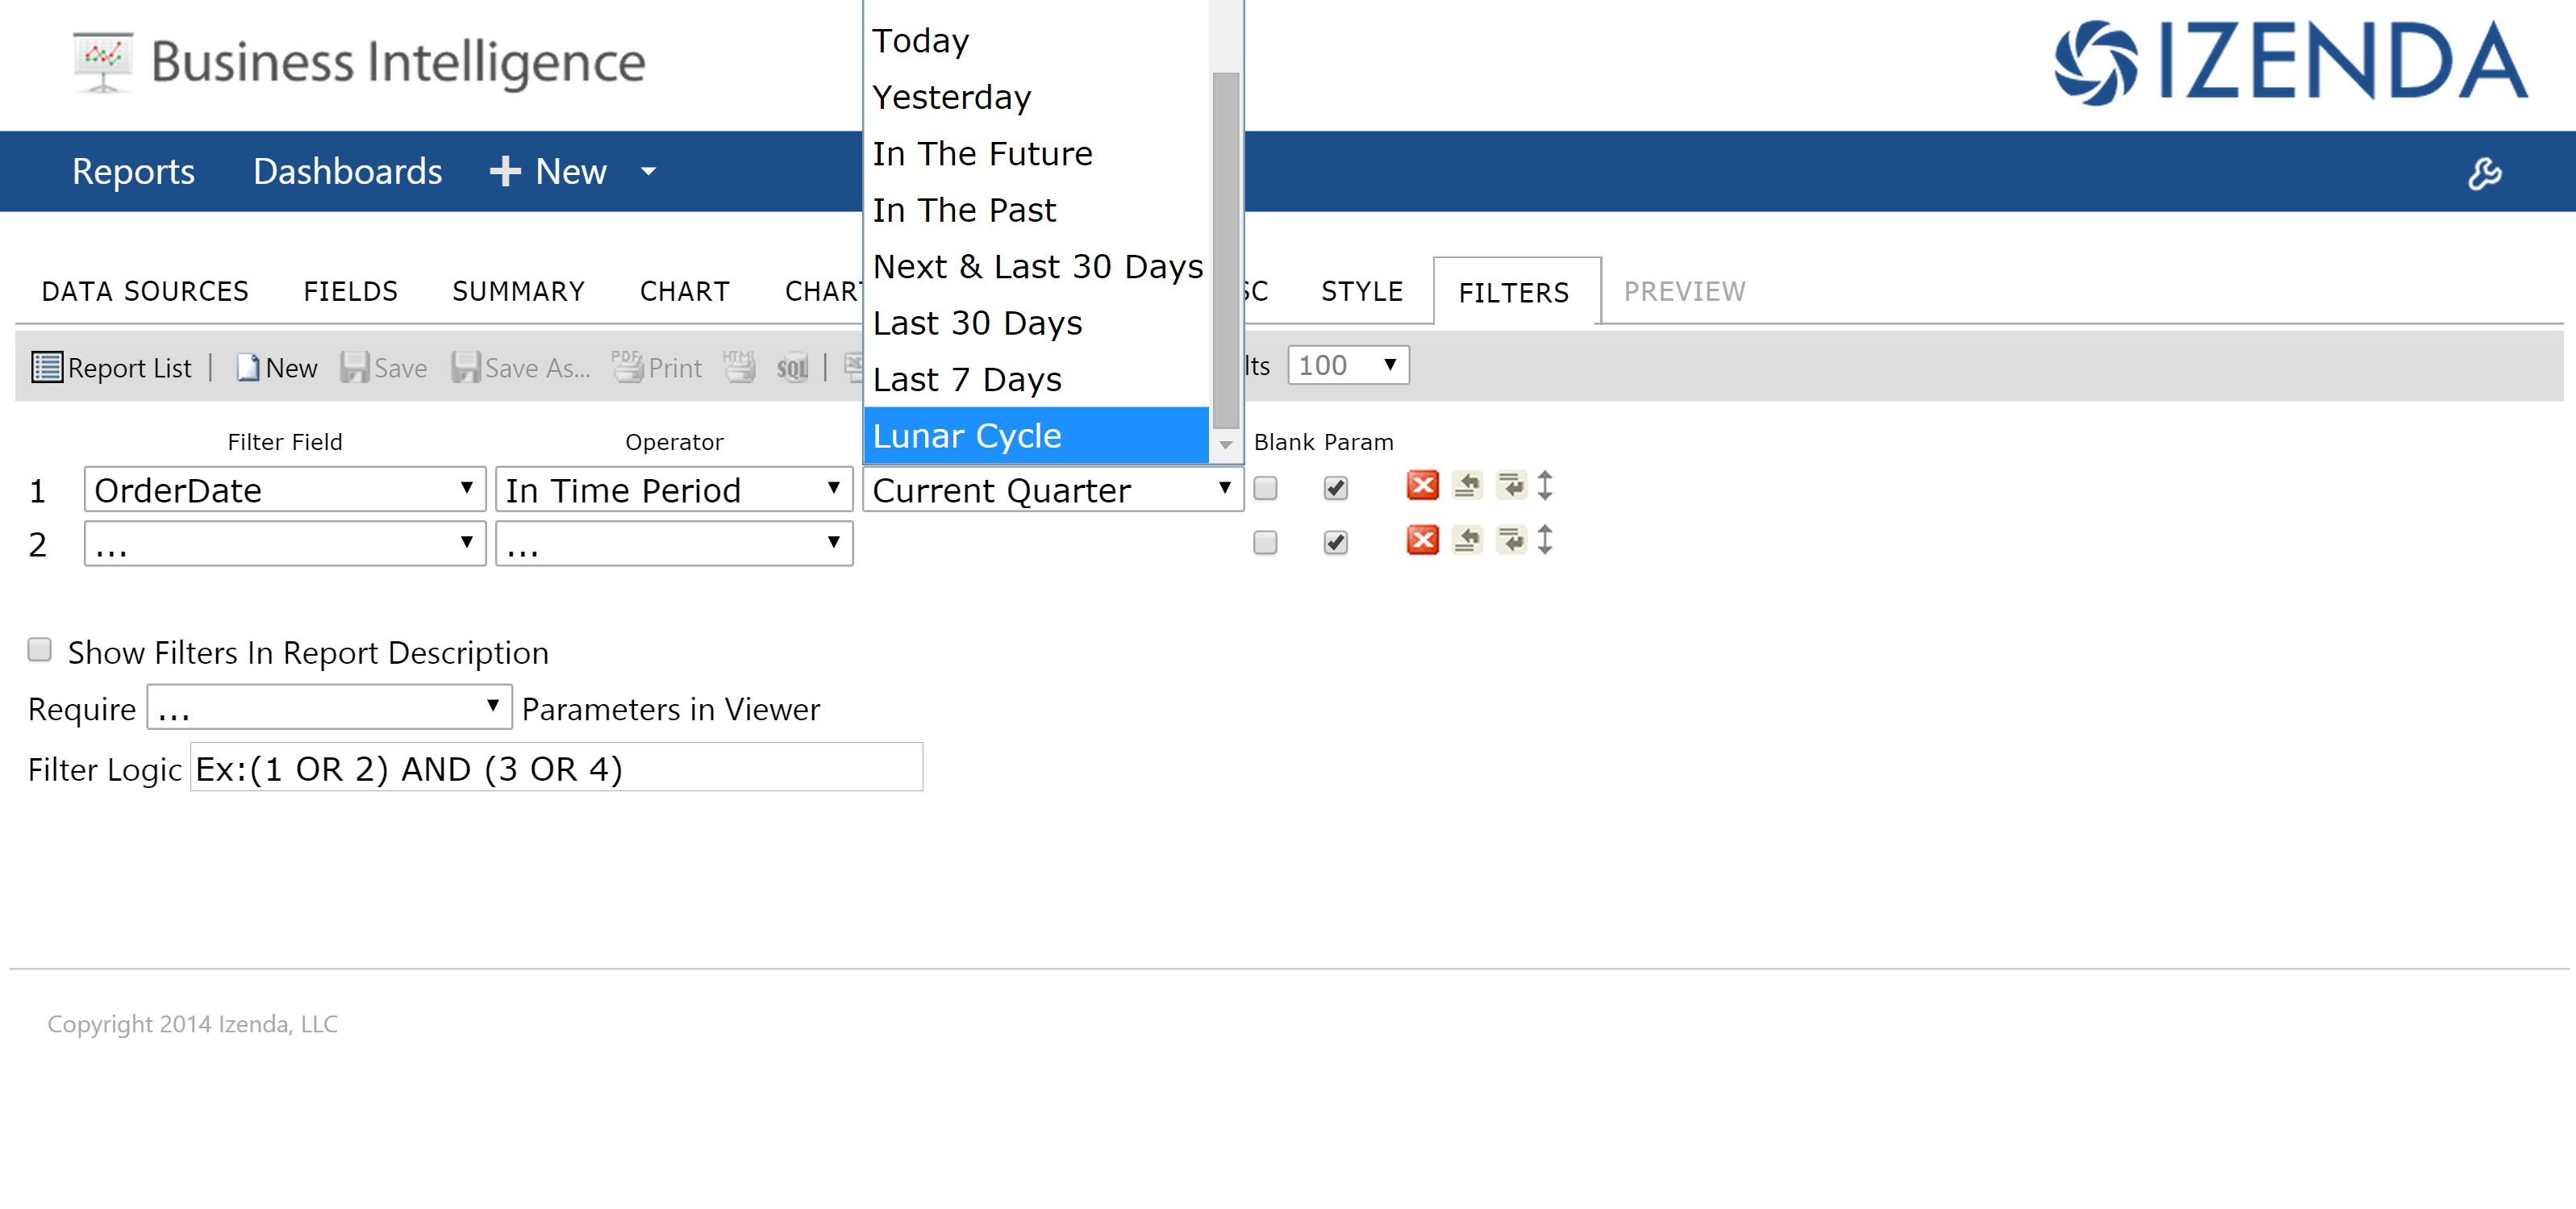
Task: Click the PDF Print toolbar button
Action: point(657,367)
